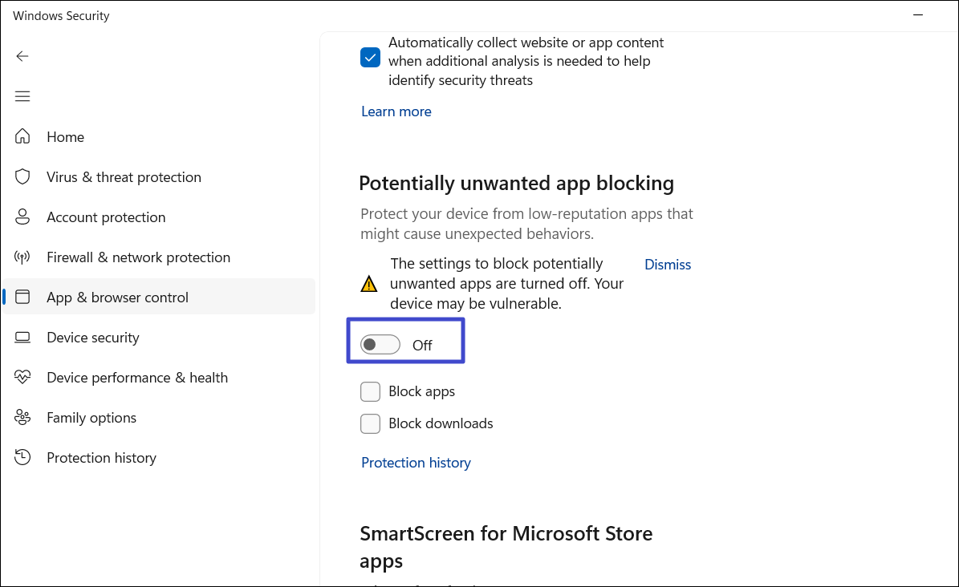Click the Device security laptop icon
This screenshot has width=959, height=587.
click(22, 338)
